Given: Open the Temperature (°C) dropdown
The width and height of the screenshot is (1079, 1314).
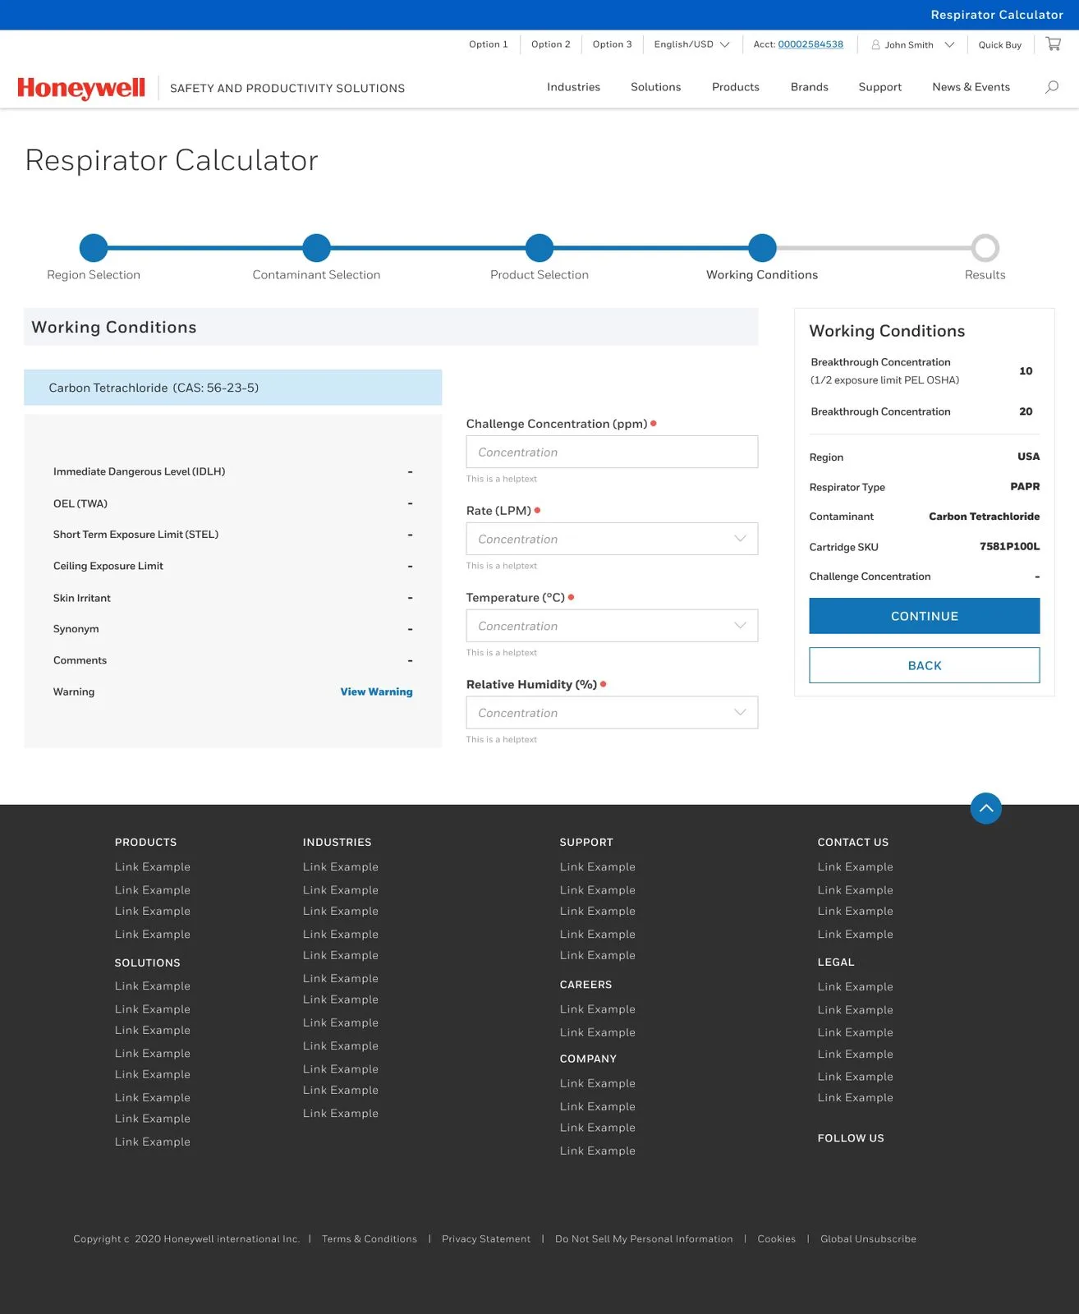Looking at the screenshot, I should (612, 626).
